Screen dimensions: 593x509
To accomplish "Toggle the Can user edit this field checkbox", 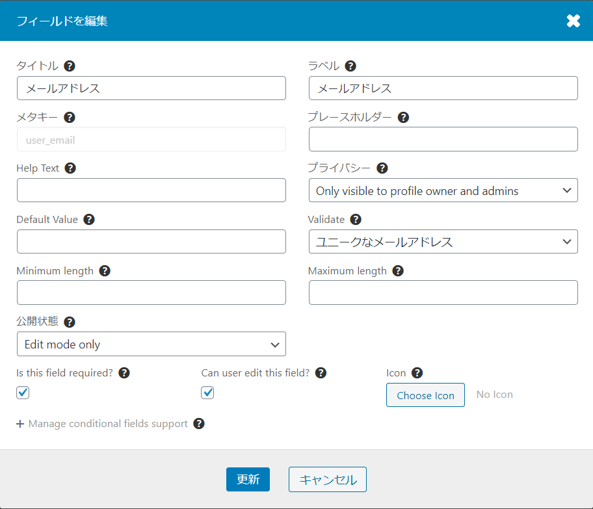I will [207, 393].
